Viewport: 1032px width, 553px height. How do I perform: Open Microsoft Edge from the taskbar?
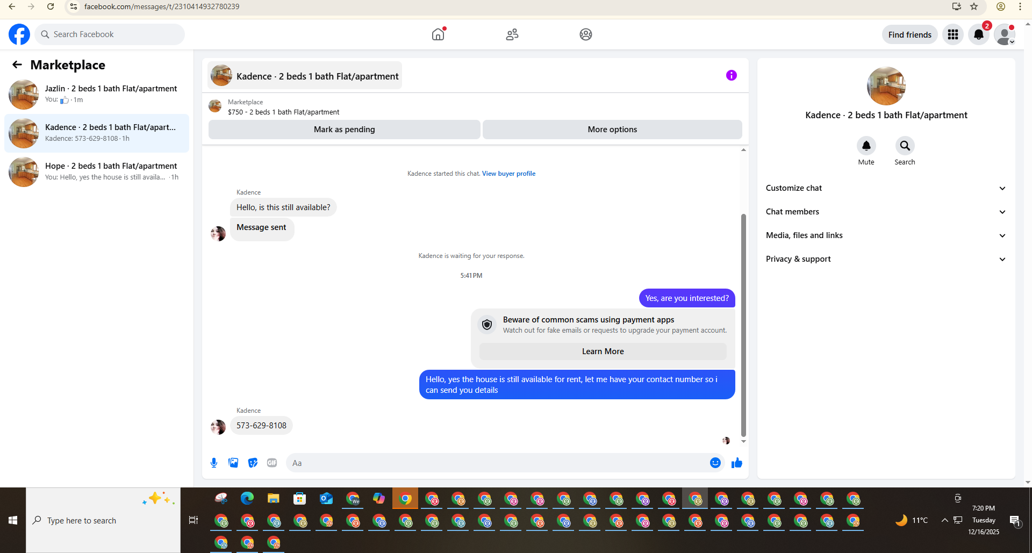coord(247,499)
